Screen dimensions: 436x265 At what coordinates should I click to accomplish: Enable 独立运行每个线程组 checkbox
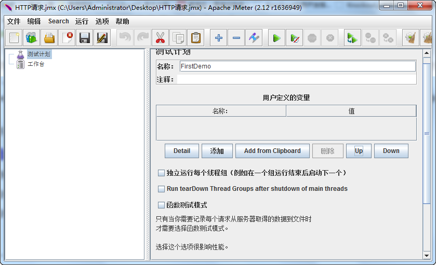coord(161,173)
